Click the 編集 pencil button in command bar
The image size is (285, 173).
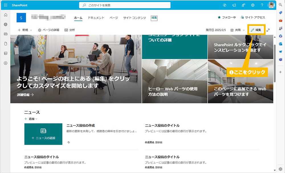[x=256, y=30]
